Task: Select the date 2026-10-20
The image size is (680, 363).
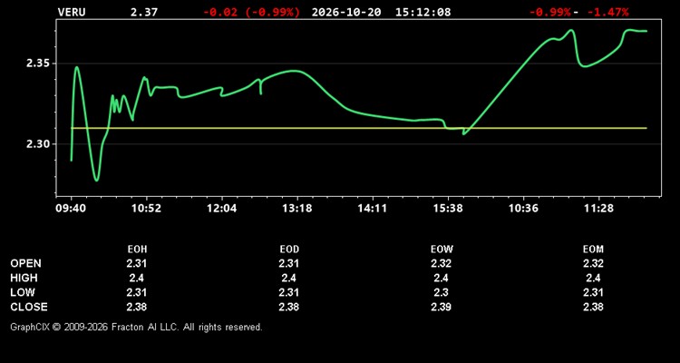Action: (x=346, y=12)
